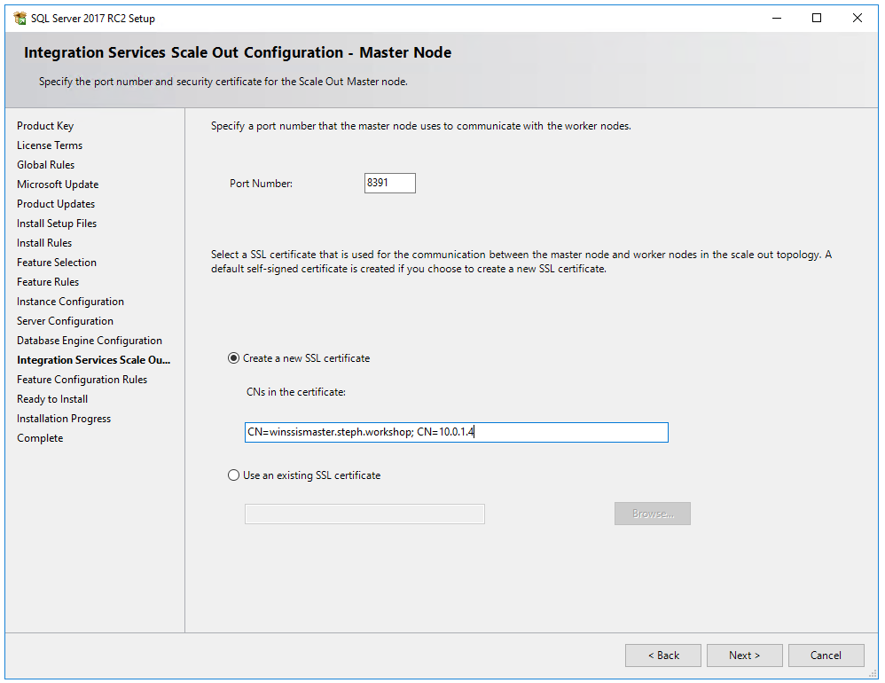885x683 pixels.
Task: Click inside the CNs in the certificate field
Action: click(x=456, y=432)
